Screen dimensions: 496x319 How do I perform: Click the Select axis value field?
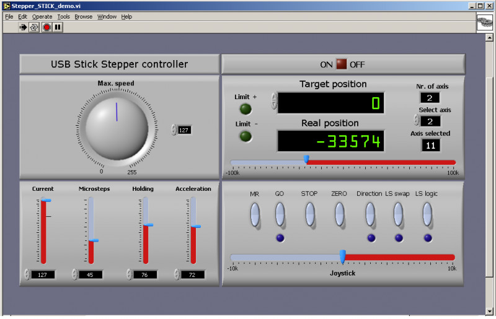[x=430, y=121]
